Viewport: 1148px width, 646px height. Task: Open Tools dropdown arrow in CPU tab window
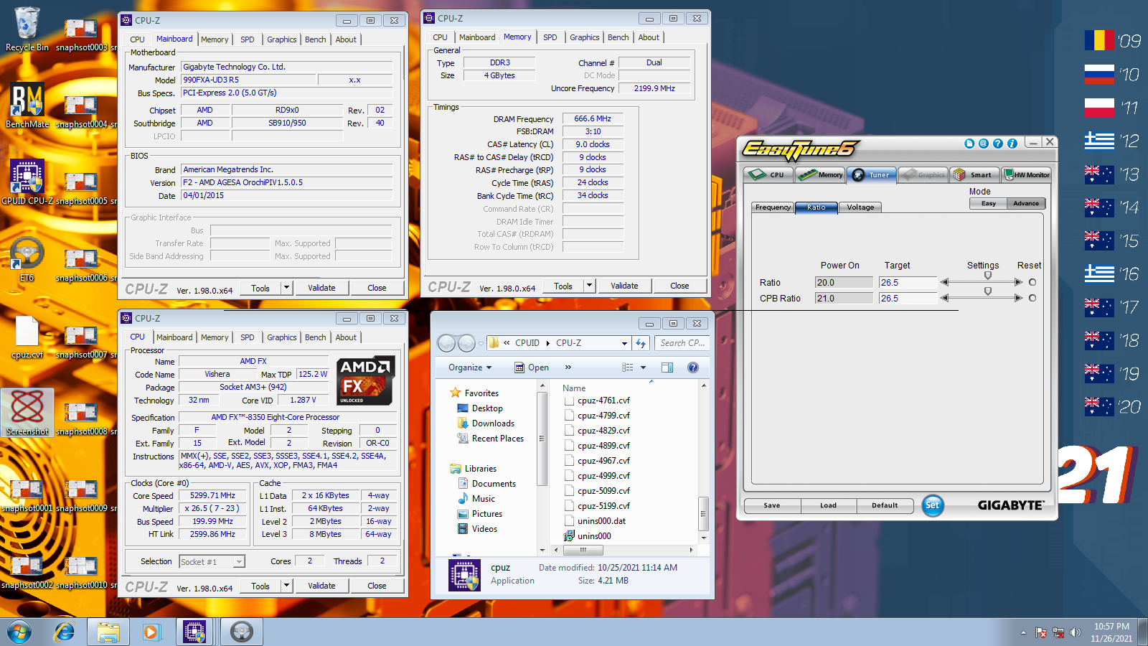coord(286,586)
